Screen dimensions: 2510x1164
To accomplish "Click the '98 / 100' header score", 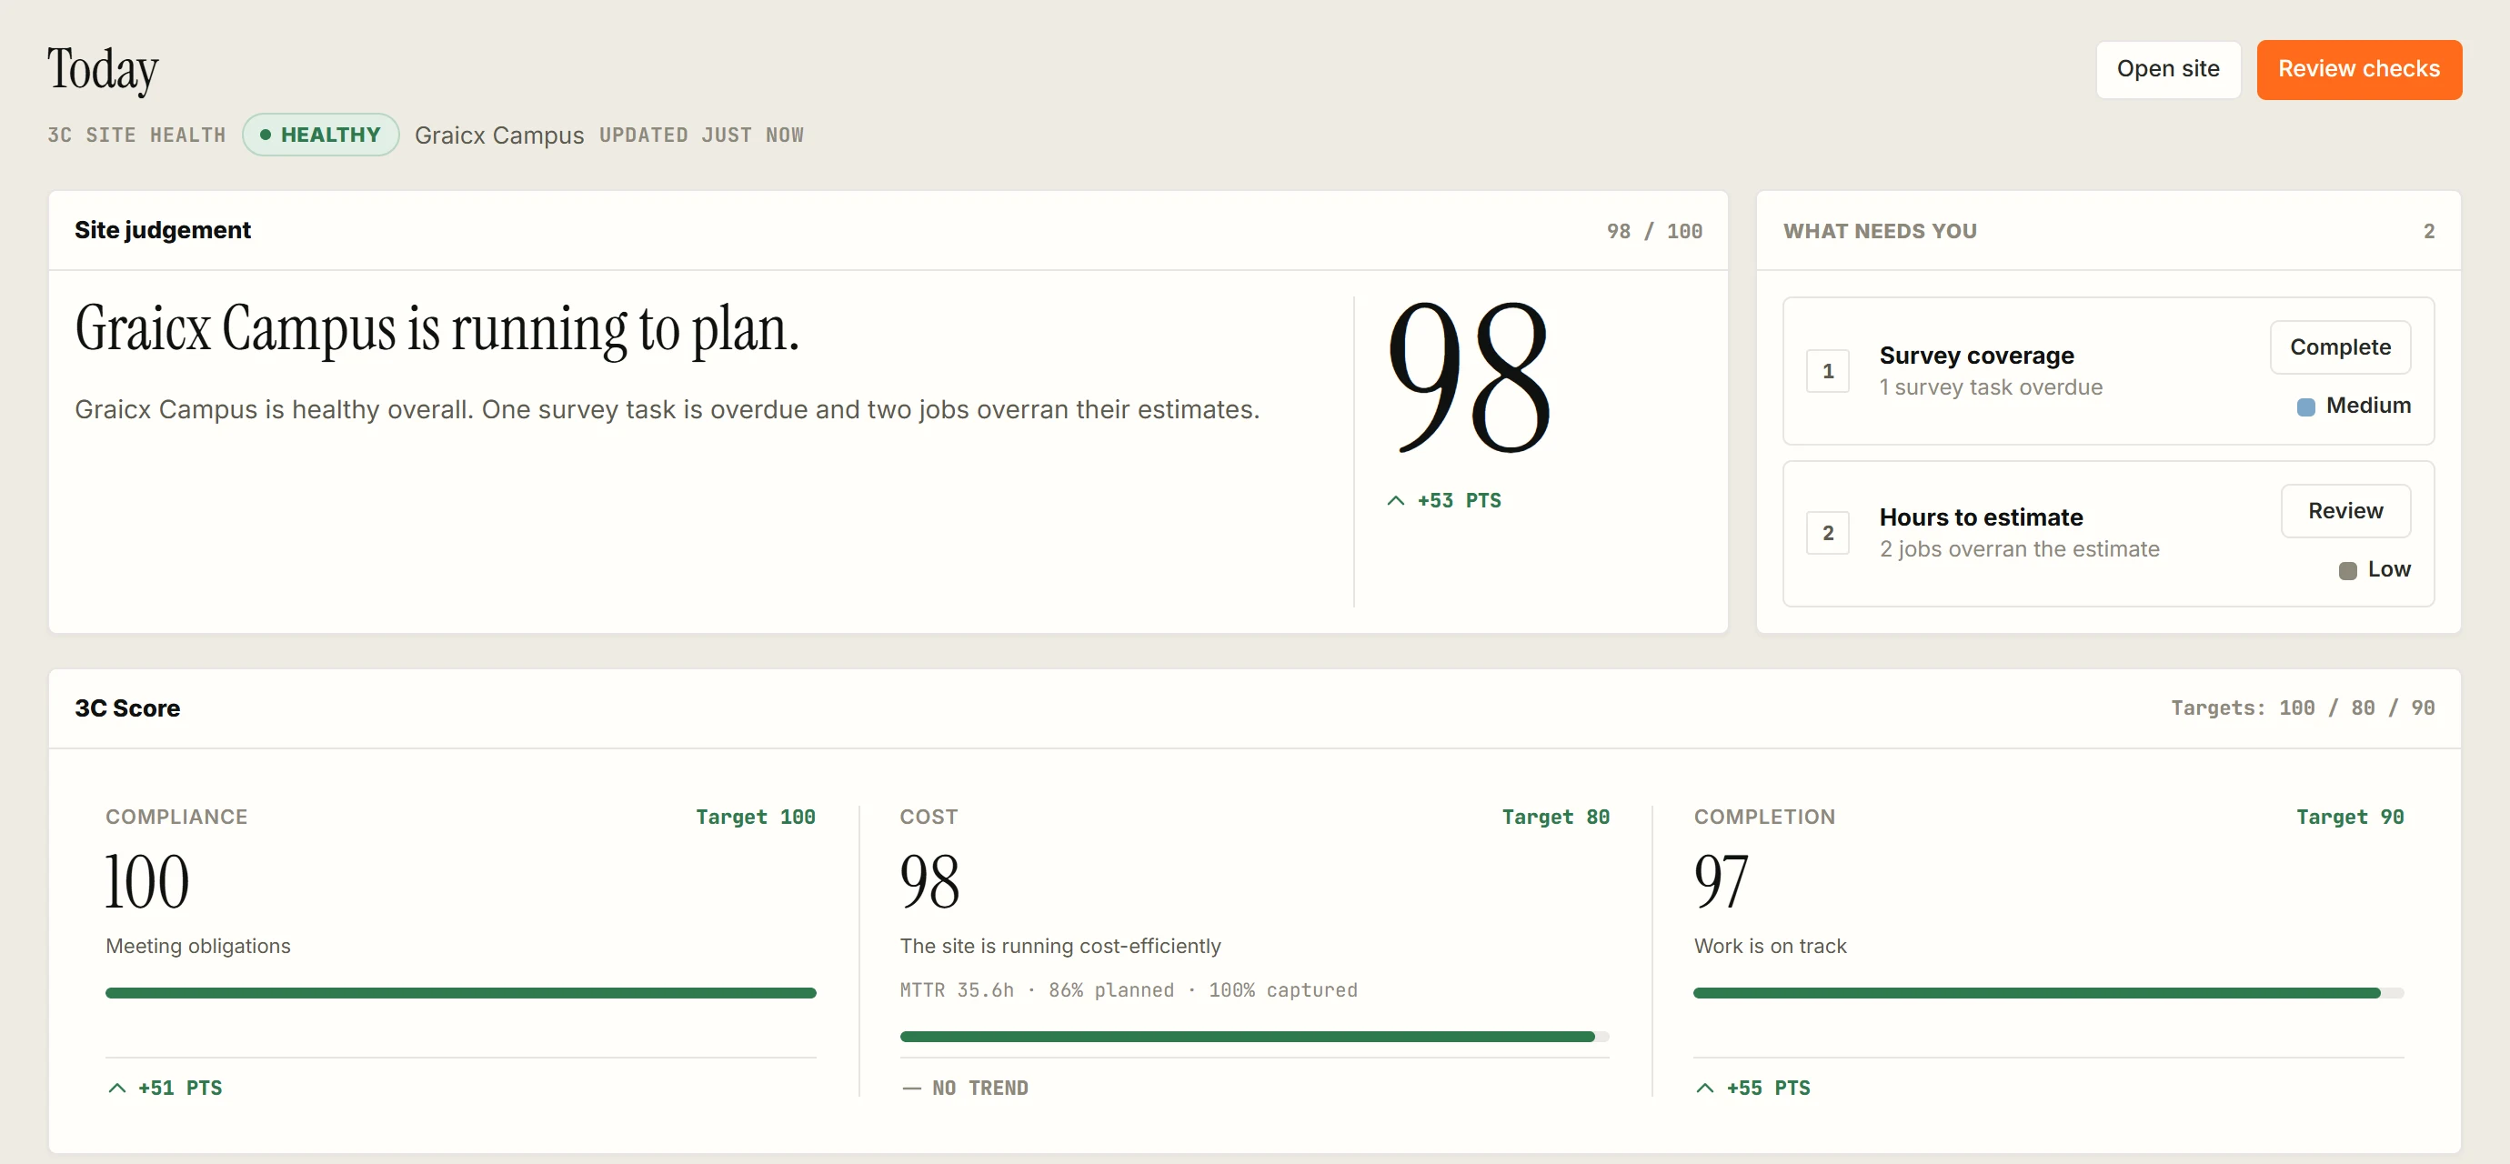I will tap(1654, 232).
